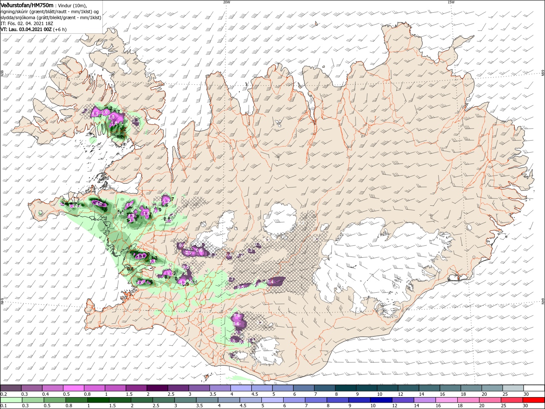Click the 'slydda/snjókoma' legend description line

51,17
